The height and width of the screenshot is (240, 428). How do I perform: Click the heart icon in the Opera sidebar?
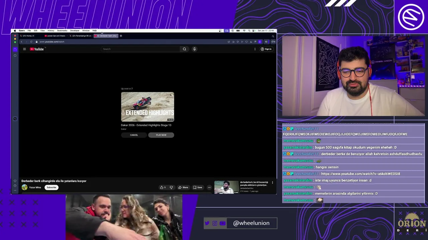tap(15, 181)
